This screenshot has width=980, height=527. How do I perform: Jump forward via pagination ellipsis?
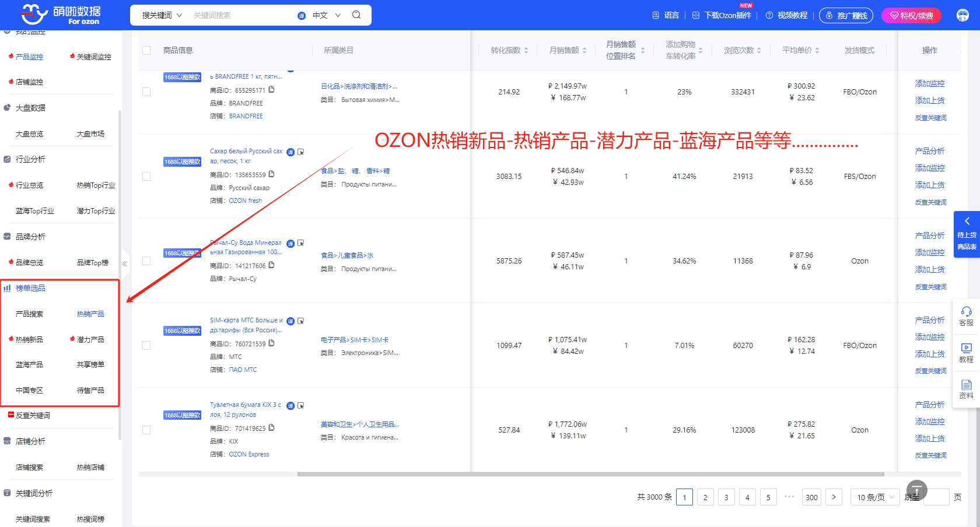pyautogui.click(x=789, y=497)
